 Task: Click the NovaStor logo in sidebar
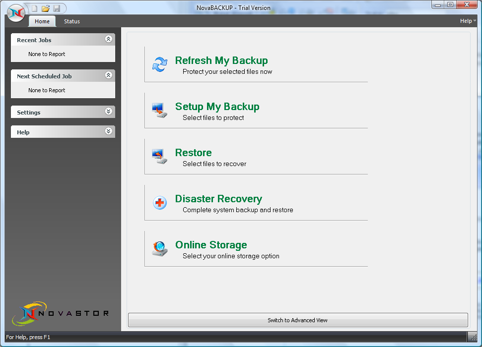coord(60,313)
